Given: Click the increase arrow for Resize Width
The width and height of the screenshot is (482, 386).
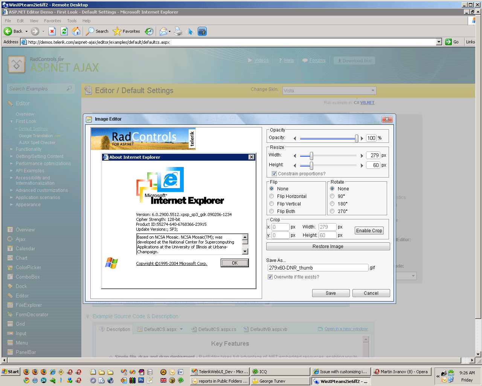Looking at the screenshot, I should [362, 156].
